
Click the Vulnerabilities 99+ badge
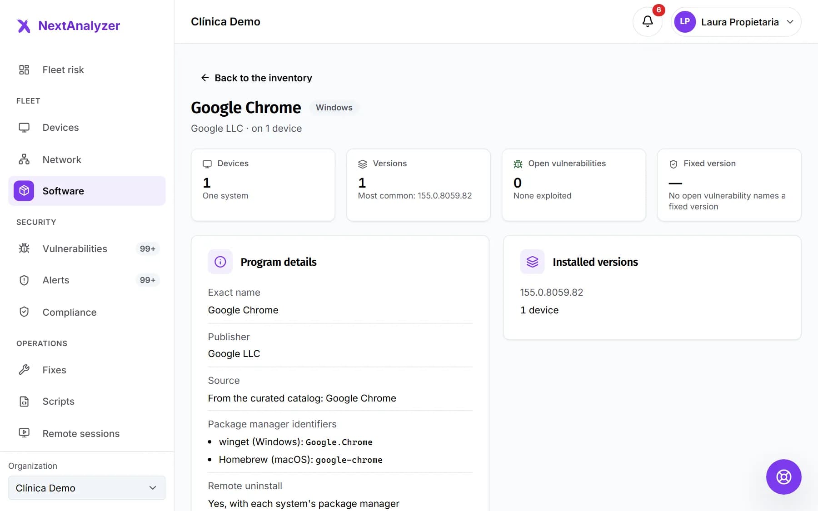tap(148, 248)
